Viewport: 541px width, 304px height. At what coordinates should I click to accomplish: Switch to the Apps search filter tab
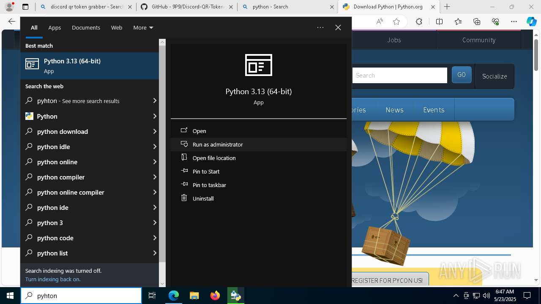point(55,27)
